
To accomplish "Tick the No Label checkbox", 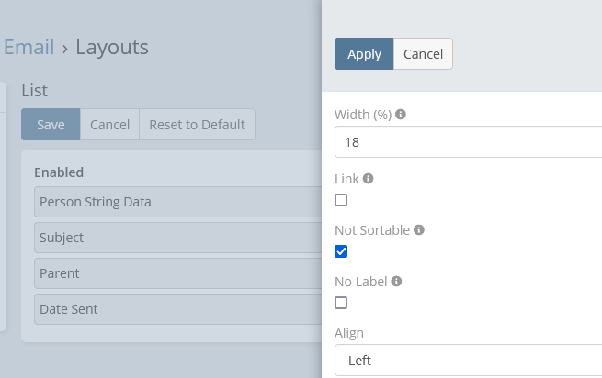I will coord(341,303).
